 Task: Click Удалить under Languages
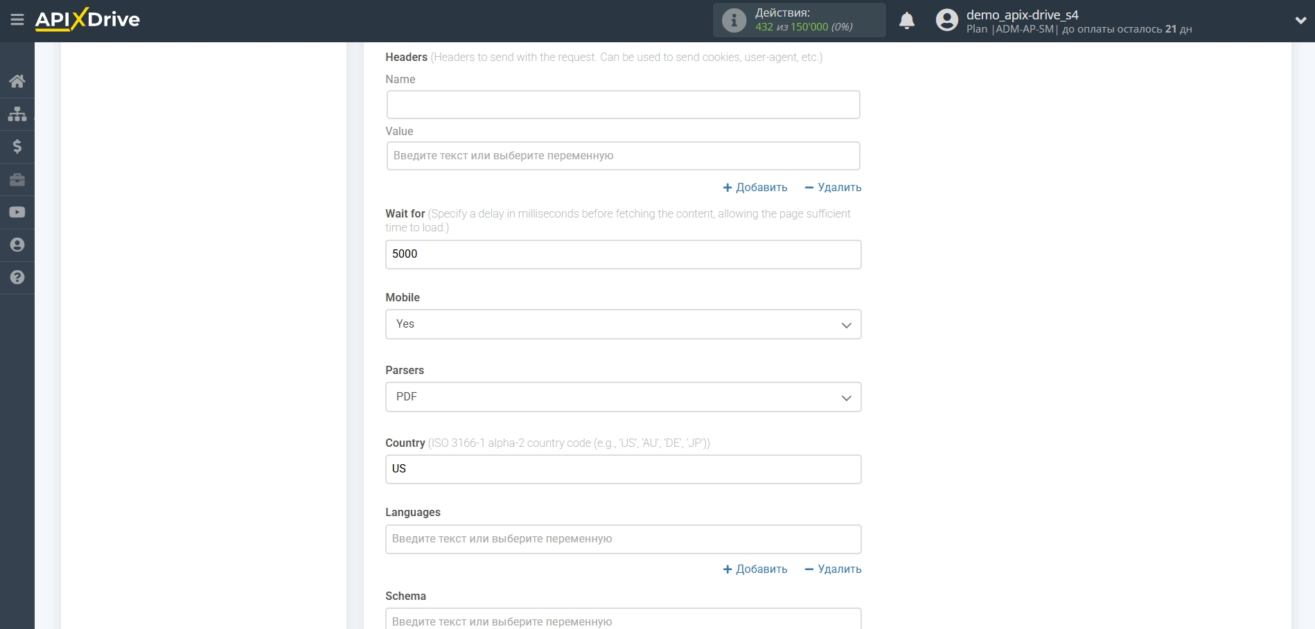(833, 569)
